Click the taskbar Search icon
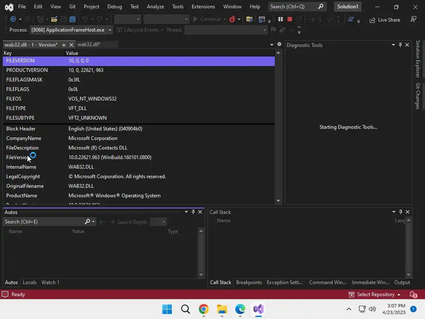This screenshot has width=425, height=319. coord(186,309)
